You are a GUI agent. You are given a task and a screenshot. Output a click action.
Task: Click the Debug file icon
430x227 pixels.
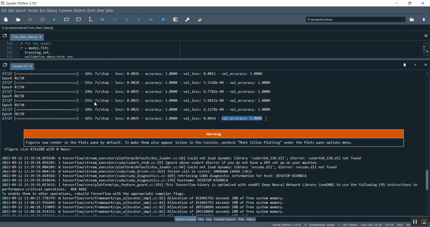(x=103, y=19)
